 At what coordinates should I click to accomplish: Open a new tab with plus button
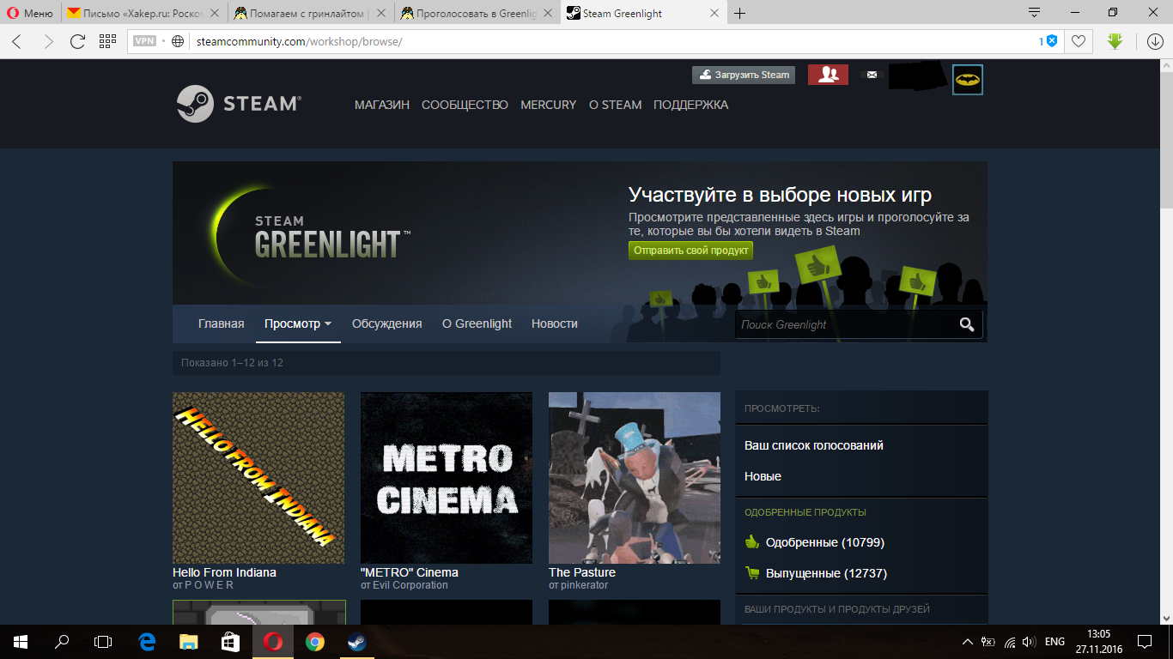[739, 13]
